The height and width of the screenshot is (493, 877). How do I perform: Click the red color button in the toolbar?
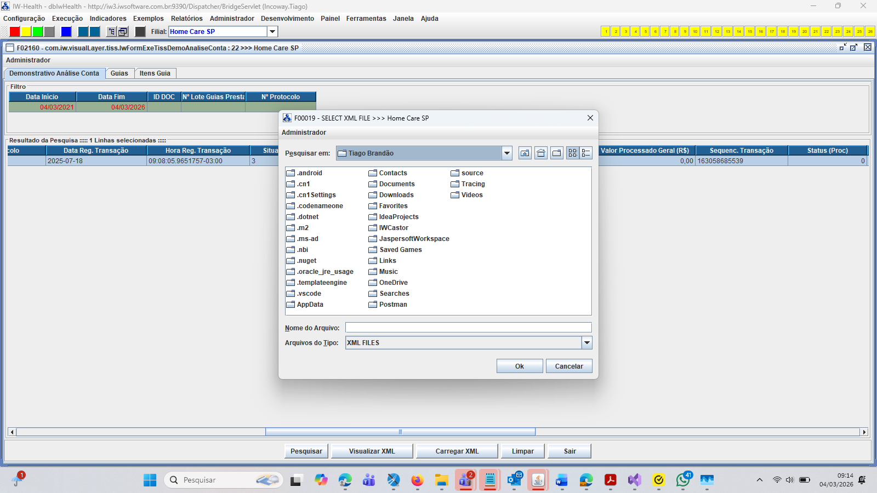[15, 32]
